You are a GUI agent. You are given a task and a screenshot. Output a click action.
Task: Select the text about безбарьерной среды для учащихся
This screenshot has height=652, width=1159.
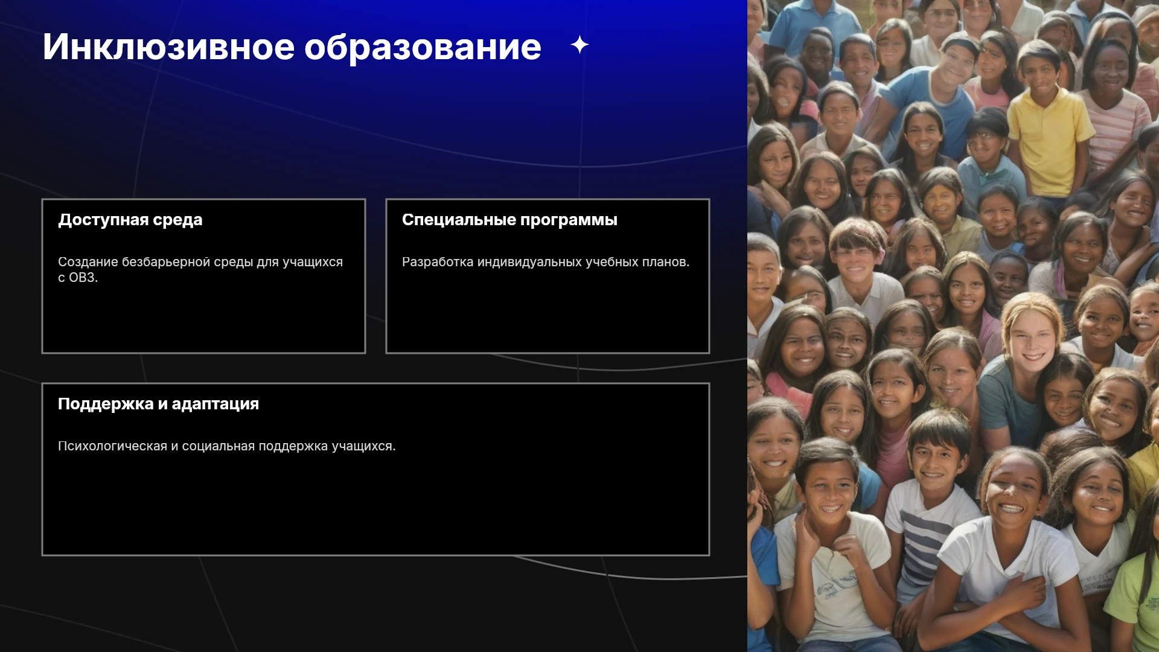click(x=200, y=269)
